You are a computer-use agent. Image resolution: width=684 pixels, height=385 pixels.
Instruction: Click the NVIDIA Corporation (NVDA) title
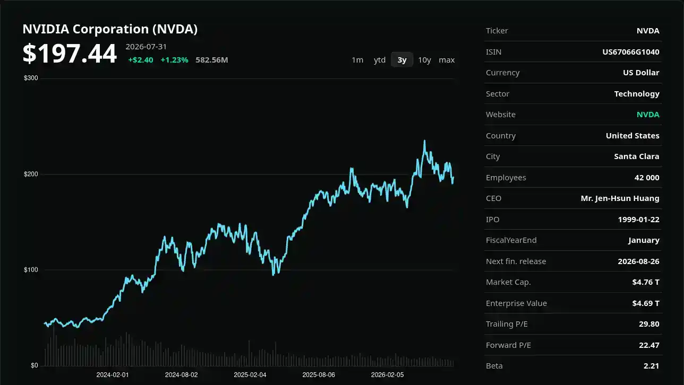point(110,29)
